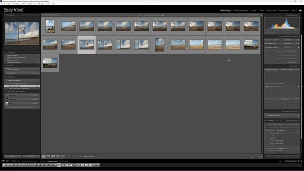Select the Texte filter in filter bar

pyautogui.click(x=139, y=15)
